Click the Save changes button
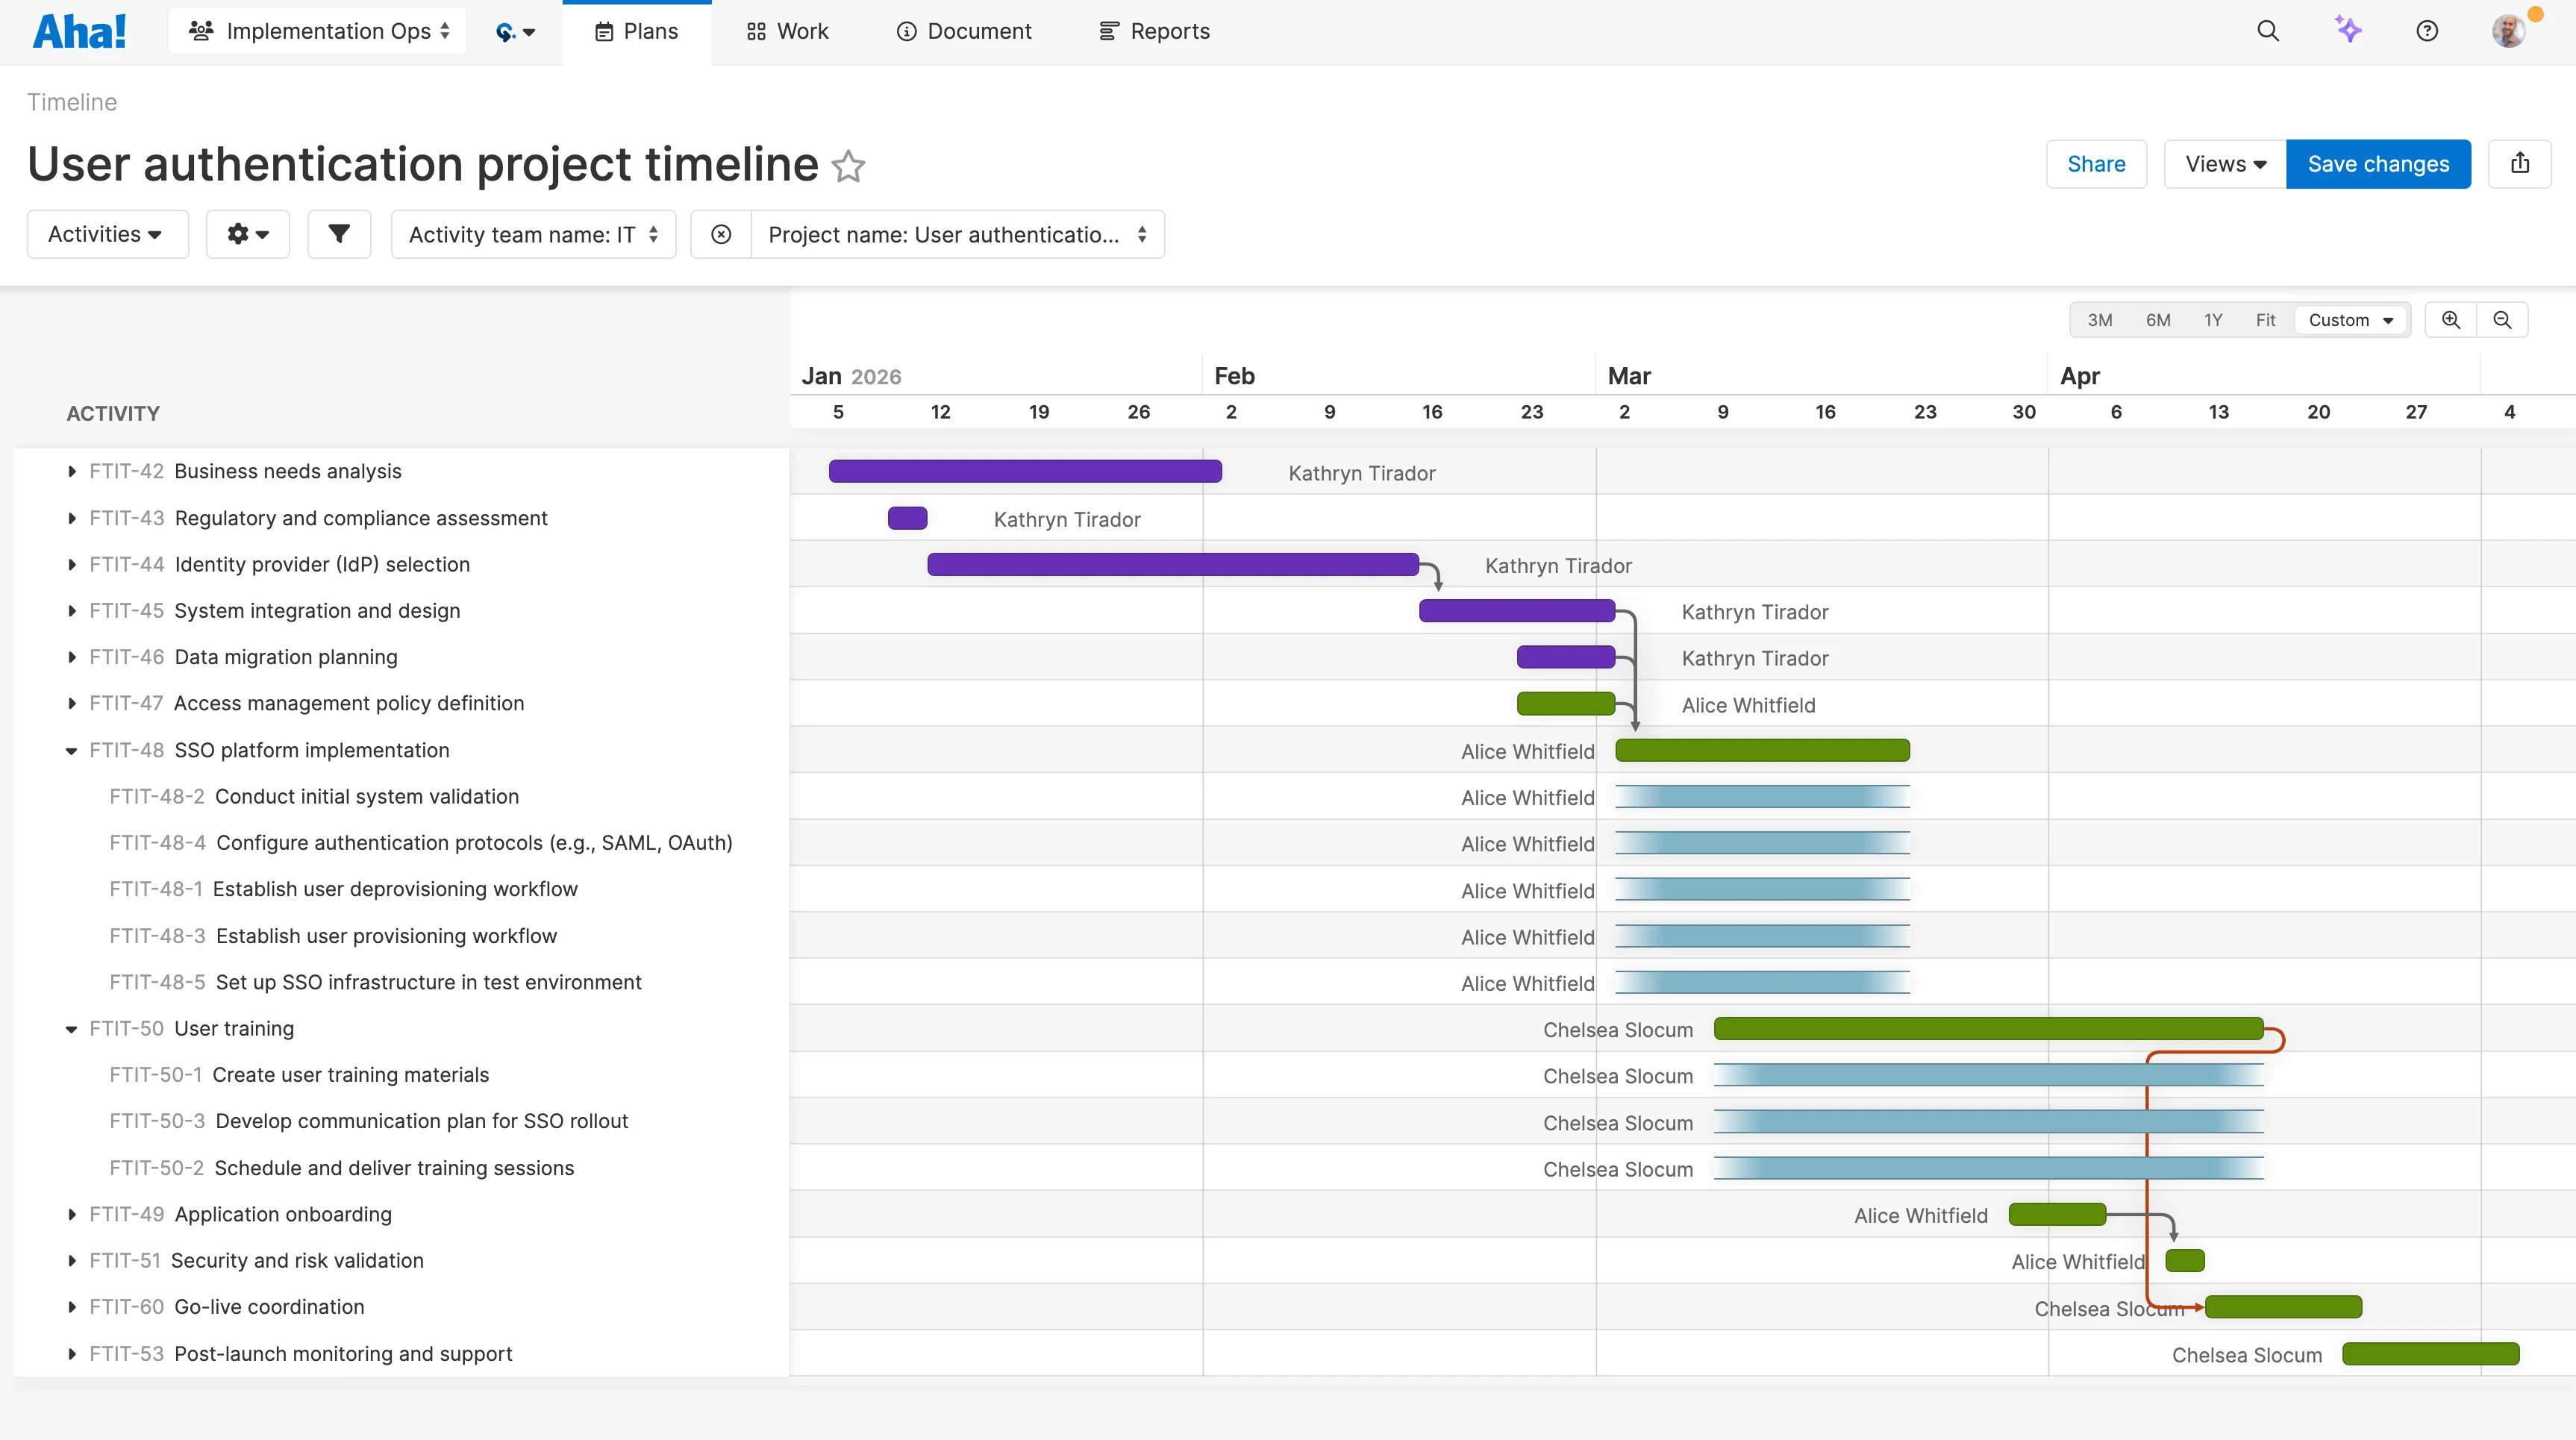This screenshot has height=1440, width=2576. [2378, 164]
